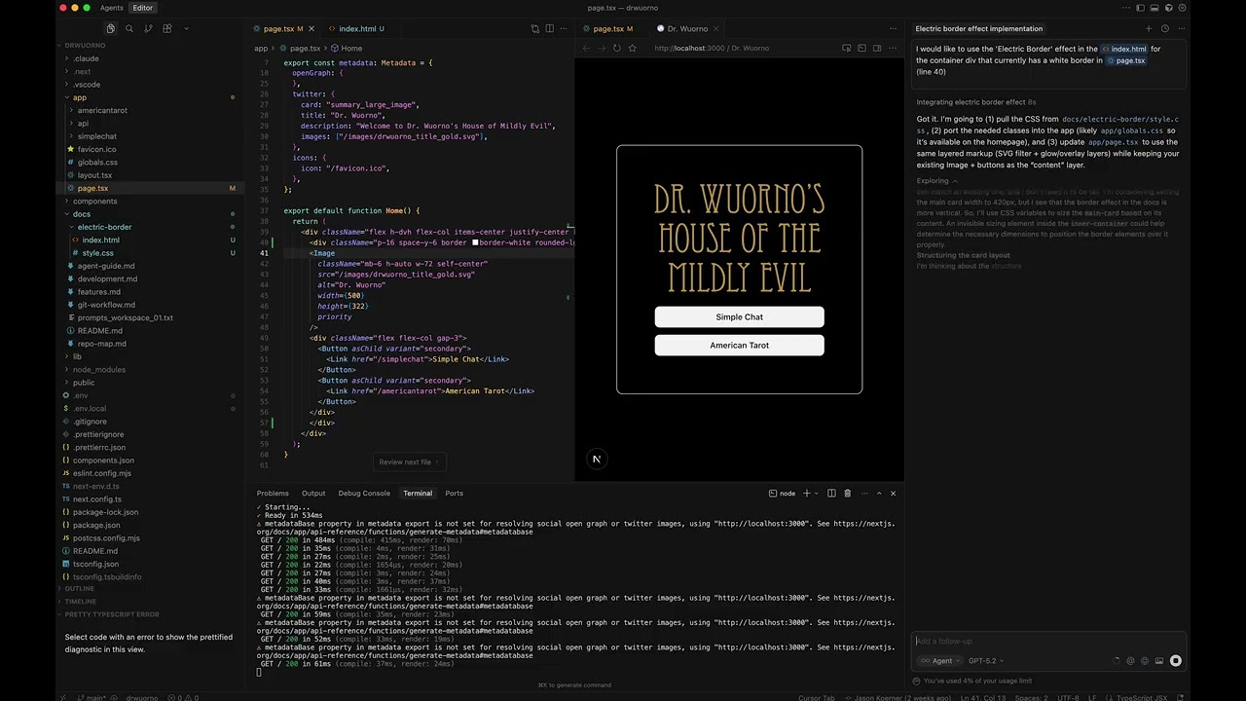Expand the components folder
This screenshot has width=1246, height=701.
pyautogui.click(x=94, y=201)
